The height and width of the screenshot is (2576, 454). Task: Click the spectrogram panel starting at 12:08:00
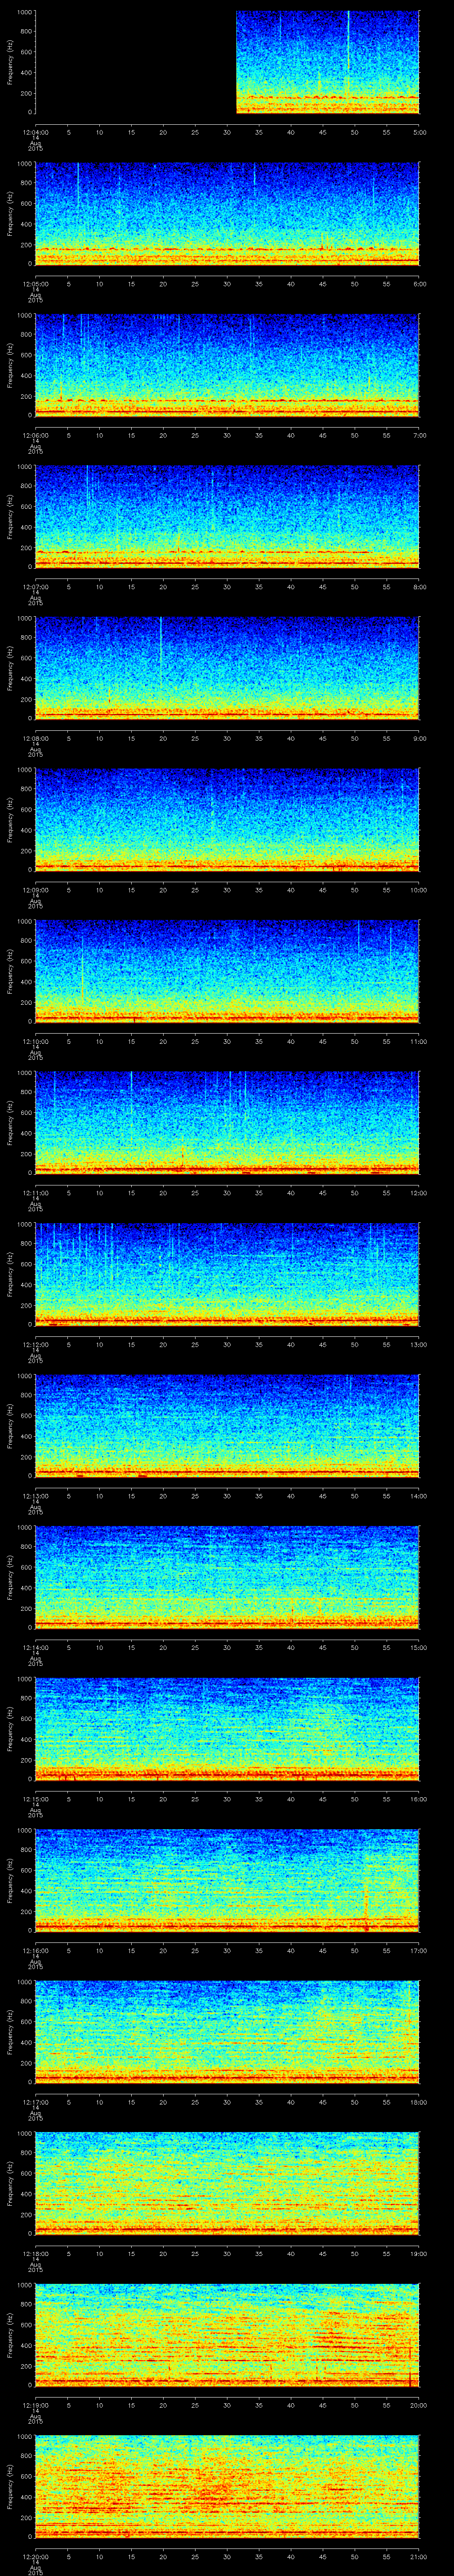(227, 668)
